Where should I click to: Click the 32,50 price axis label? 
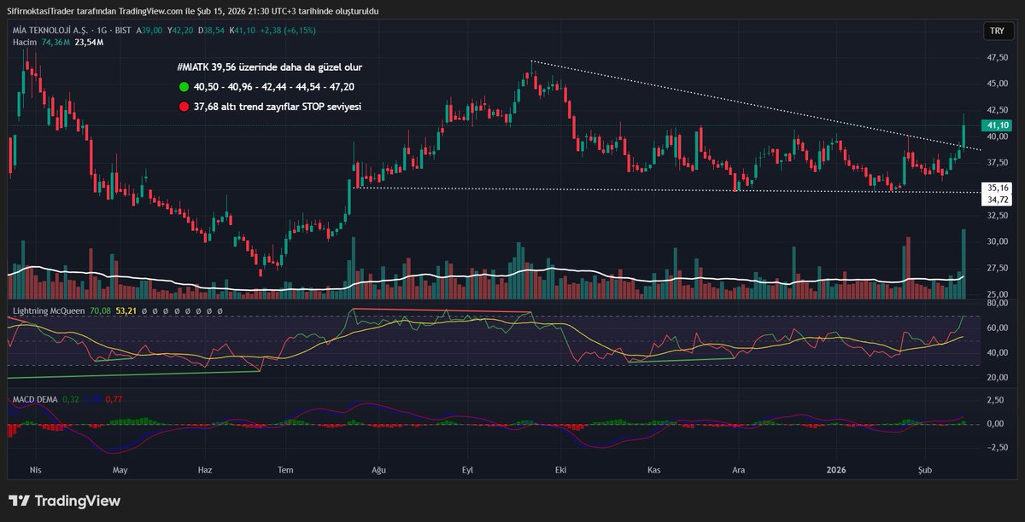click(x=997, y=216)
